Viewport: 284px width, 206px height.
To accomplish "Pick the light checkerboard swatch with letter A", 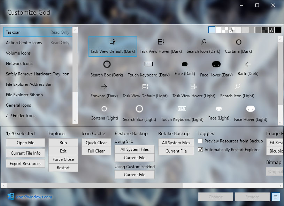I will [232, 30].
